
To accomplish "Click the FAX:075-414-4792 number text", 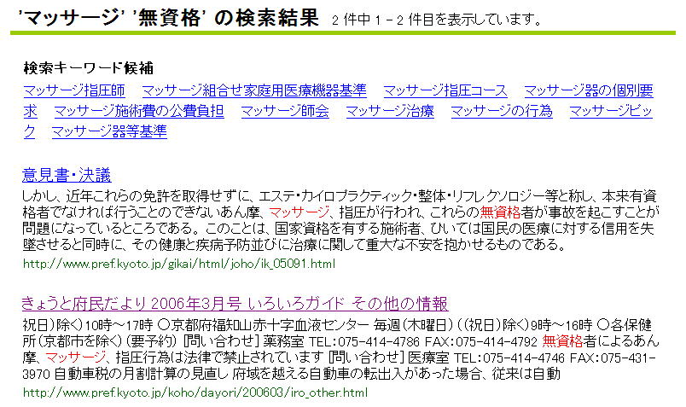I will coord(481,341).
